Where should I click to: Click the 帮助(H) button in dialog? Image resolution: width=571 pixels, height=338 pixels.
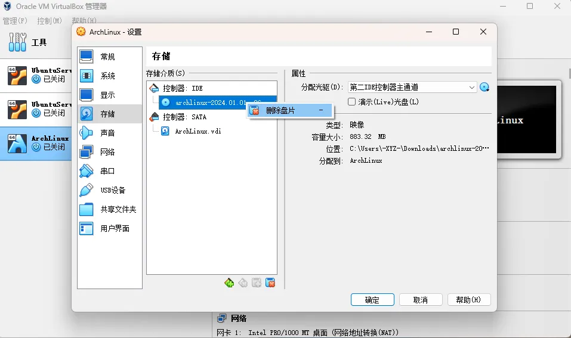click(x=468, y=300)
